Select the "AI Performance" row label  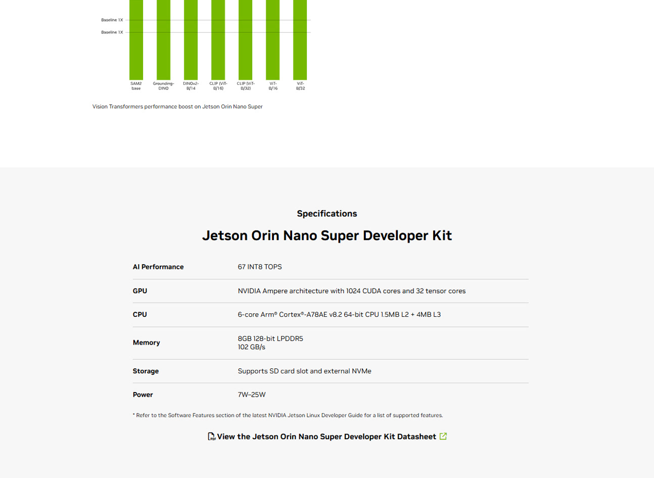point(158,267)
